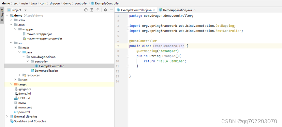
Task: Click the package declaration on line 1
Action: tap(161, 16)
